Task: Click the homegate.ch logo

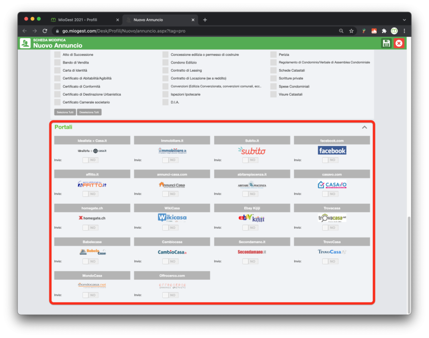Action: pyautogui.click(x=92, y=218)
